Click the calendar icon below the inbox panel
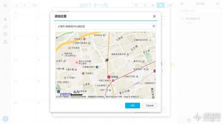 189,120
